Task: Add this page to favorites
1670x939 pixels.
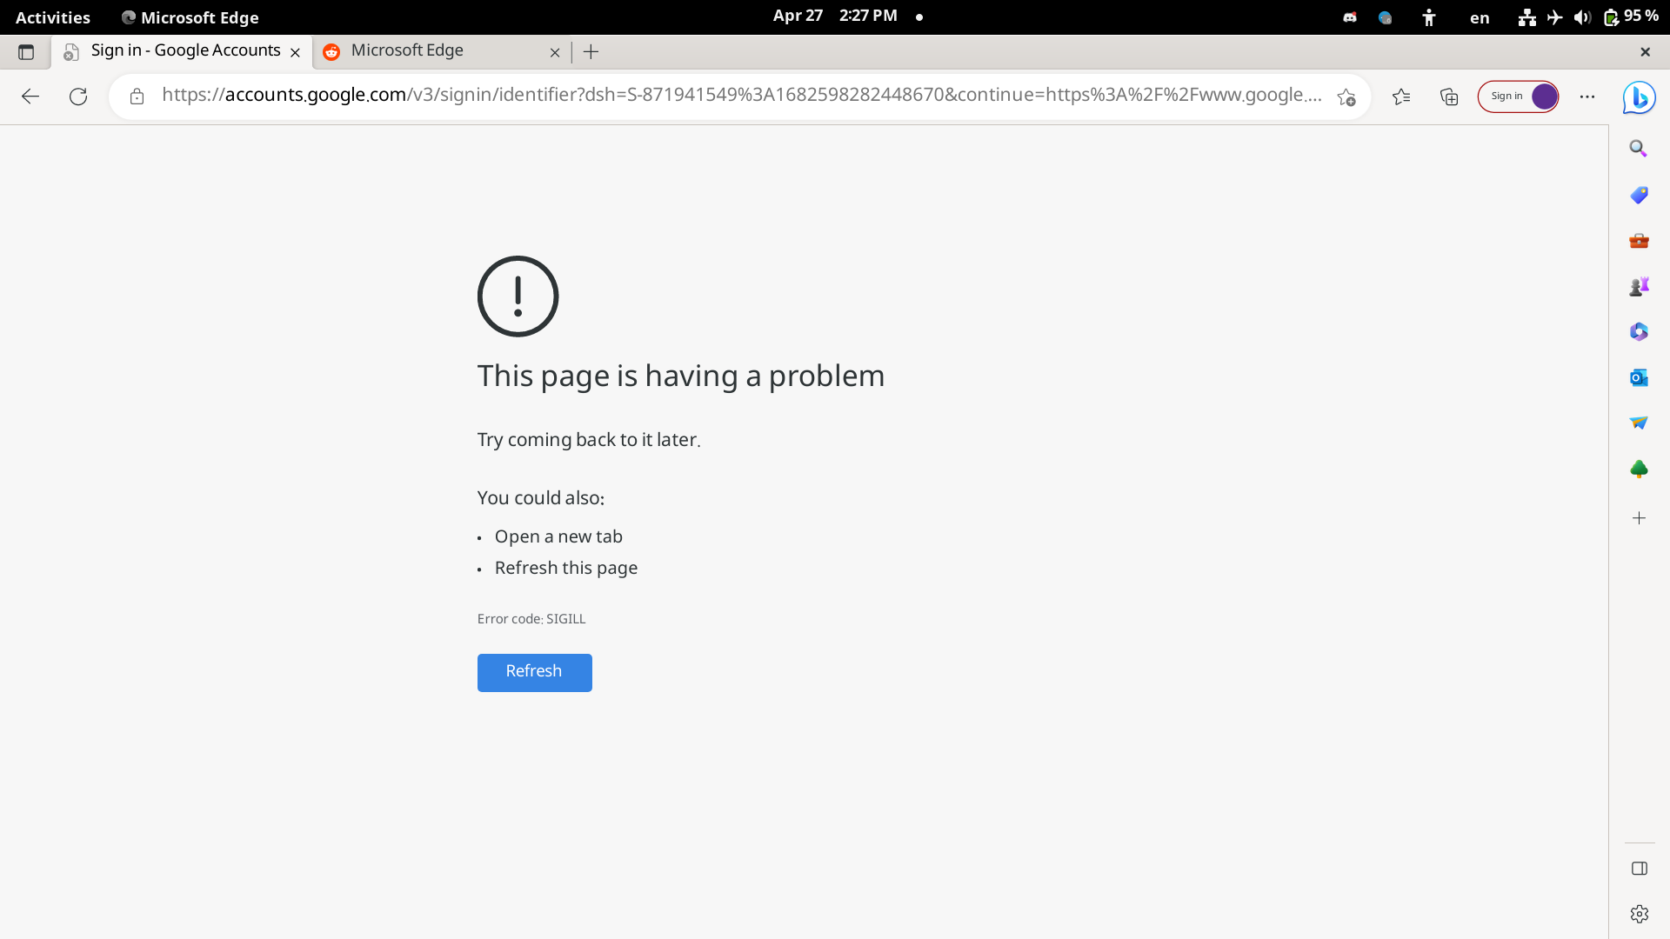Action: coord(1346,97)
